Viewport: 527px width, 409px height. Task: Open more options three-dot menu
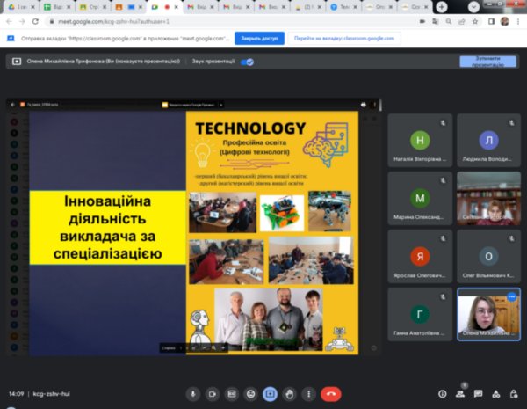pyautogui.click(x=309, y=394)
